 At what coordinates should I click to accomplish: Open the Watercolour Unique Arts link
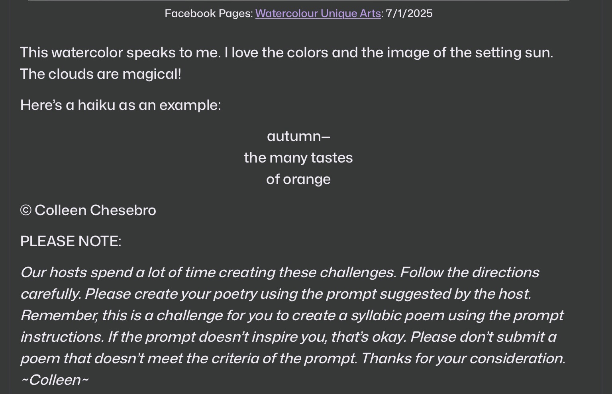tap(318, 14)
